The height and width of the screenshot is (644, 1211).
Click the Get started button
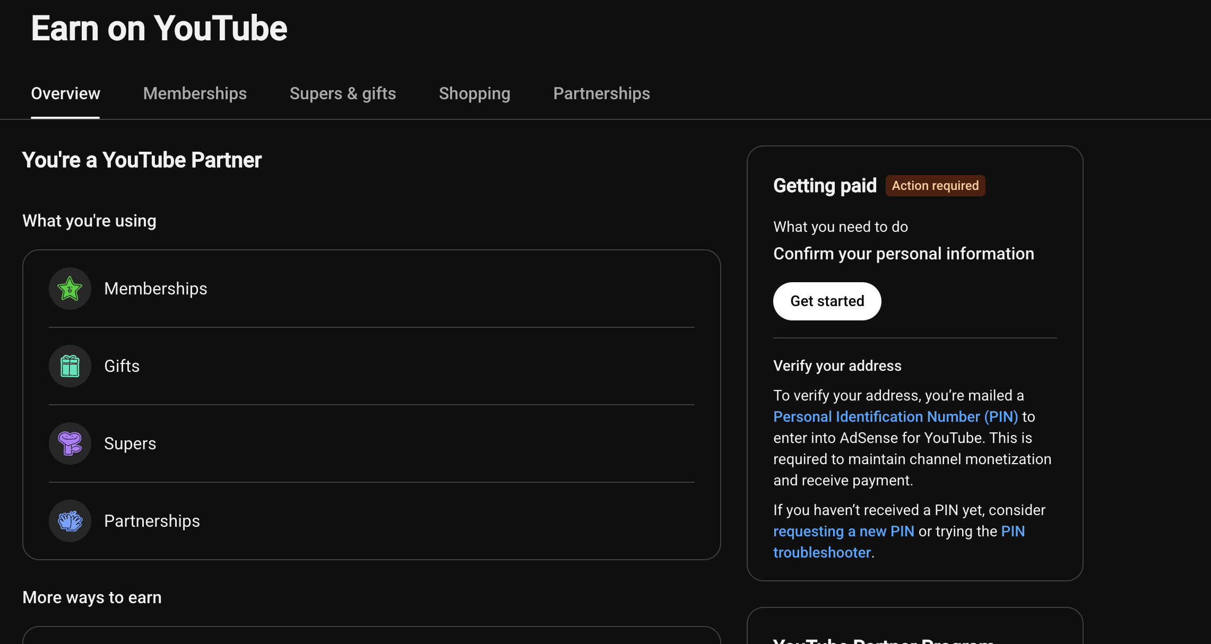(827, 301)
